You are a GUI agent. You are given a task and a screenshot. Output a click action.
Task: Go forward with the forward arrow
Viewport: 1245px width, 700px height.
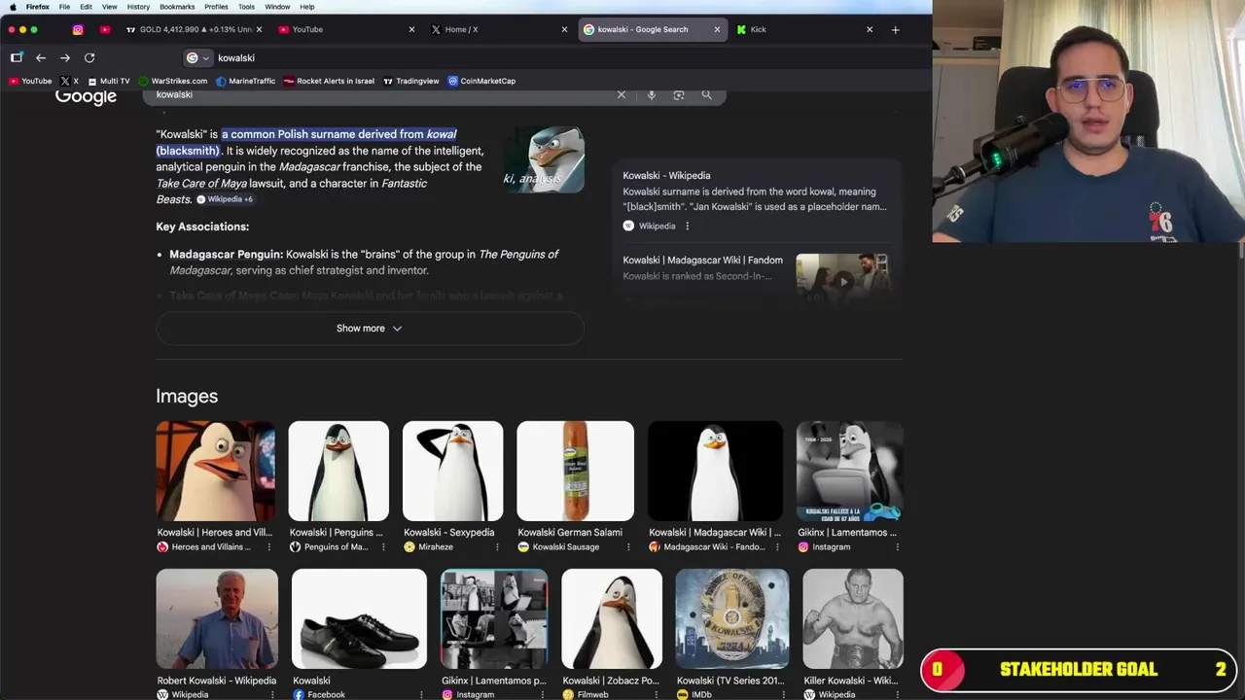65,57
